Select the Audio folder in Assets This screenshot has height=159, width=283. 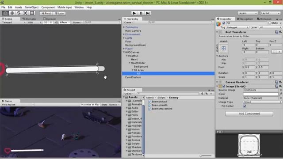click(x=134, y=108)
